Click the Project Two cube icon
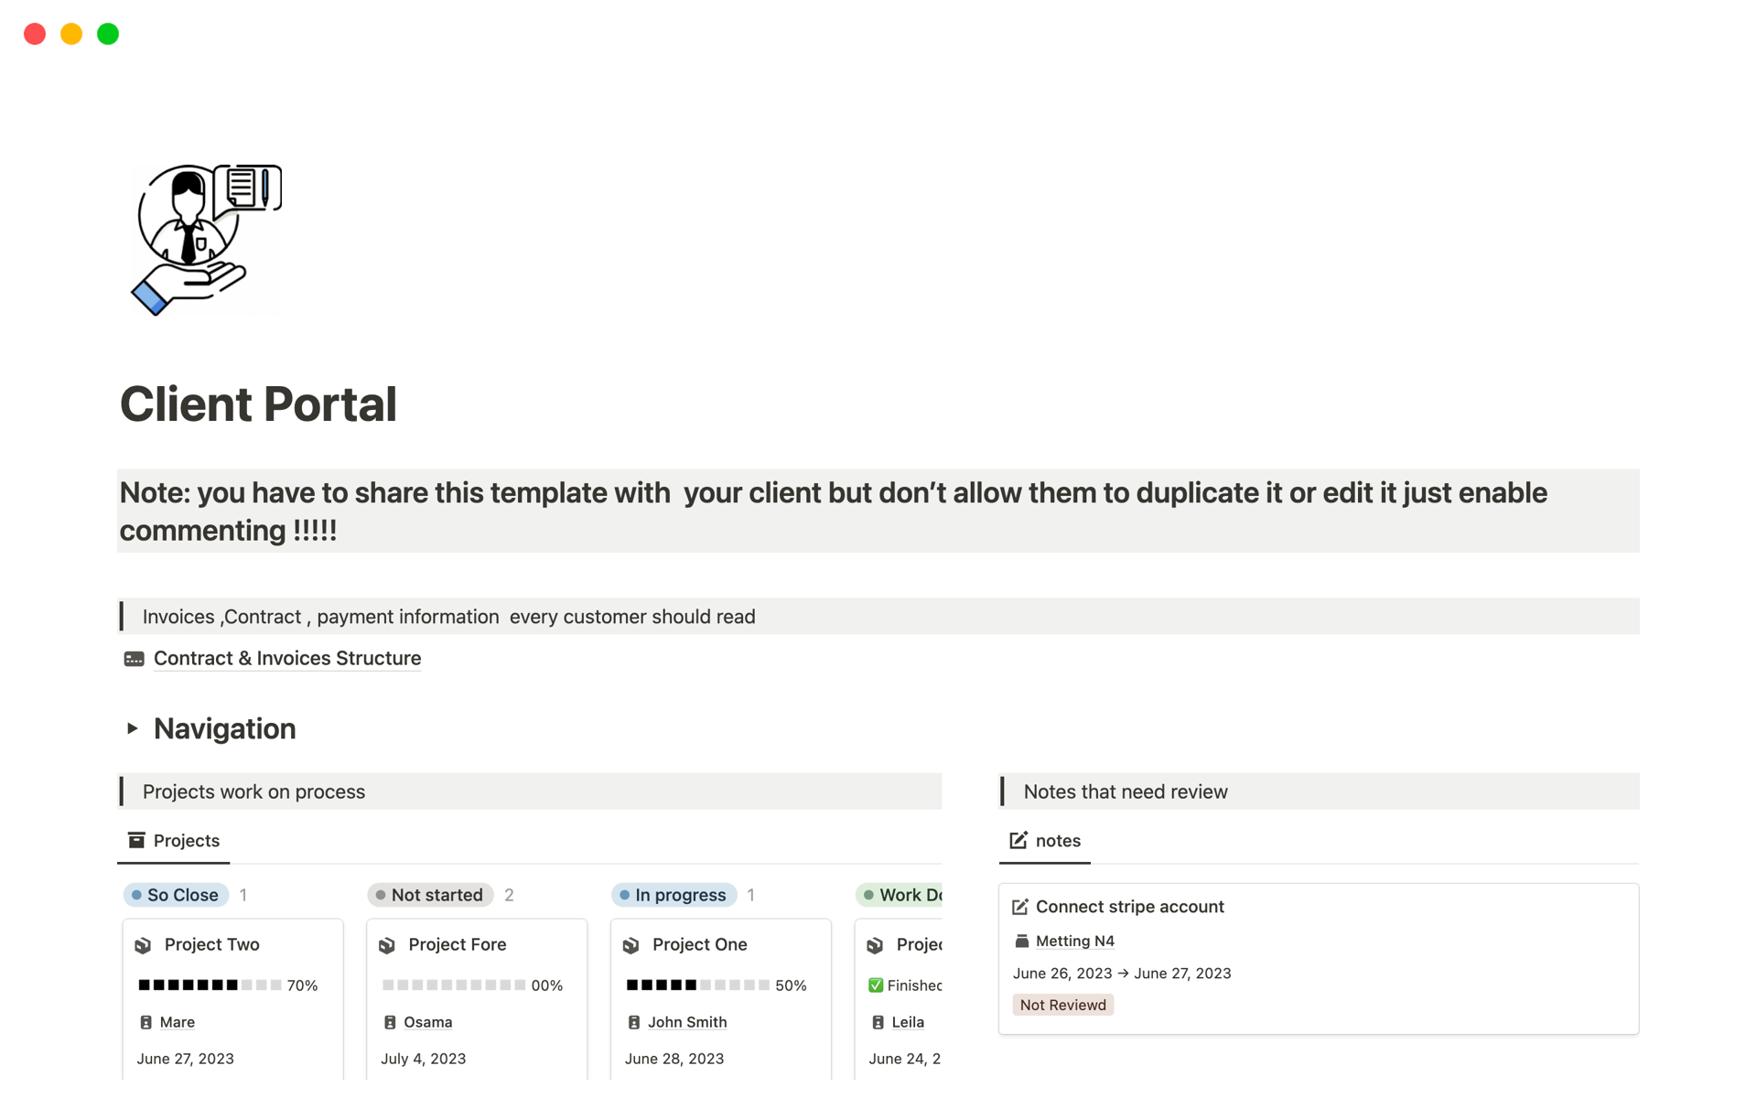The height and width of the screenshot is (1098, 1757). pyautogui.click(x=143, y=945)
